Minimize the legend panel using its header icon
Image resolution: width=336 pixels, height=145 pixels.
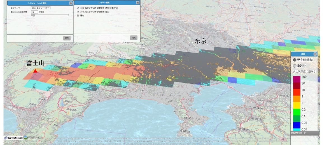click(315, 54)
